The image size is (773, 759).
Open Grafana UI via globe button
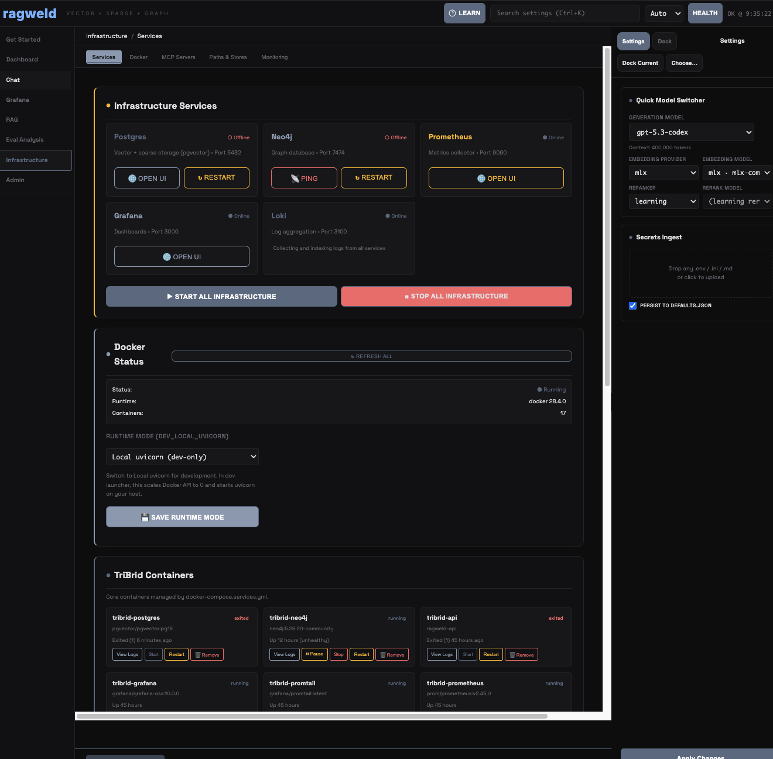tap(182, 257)
